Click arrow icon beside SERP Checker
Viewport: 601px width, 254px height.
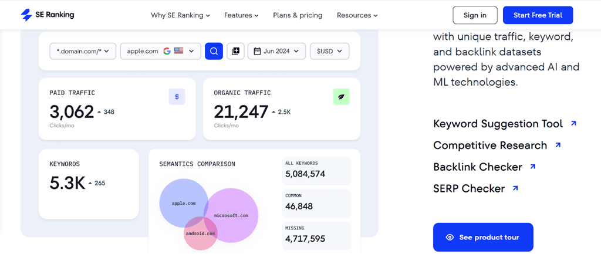point(515,188)
